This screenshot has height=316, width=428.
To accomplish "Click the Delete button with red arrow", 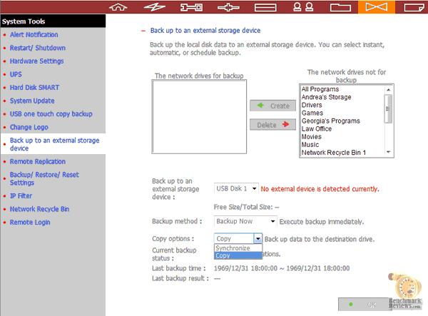I will tap(272, 125).
